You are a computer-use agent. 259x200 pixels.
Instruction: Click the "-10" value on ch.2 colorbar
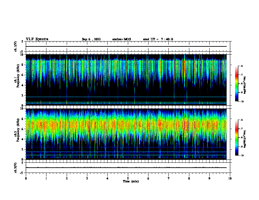pyautogui.click(x=242, y=156)
